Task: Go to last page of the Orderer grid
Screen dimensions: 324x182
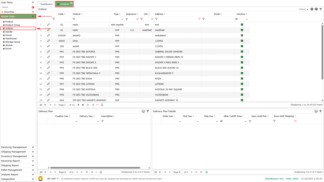Action: pos(83,105)
